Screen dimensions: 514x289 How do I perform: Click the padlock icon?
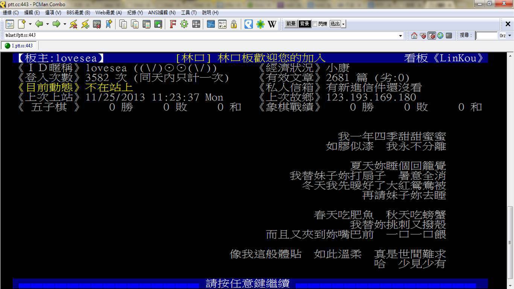point(234,24)
